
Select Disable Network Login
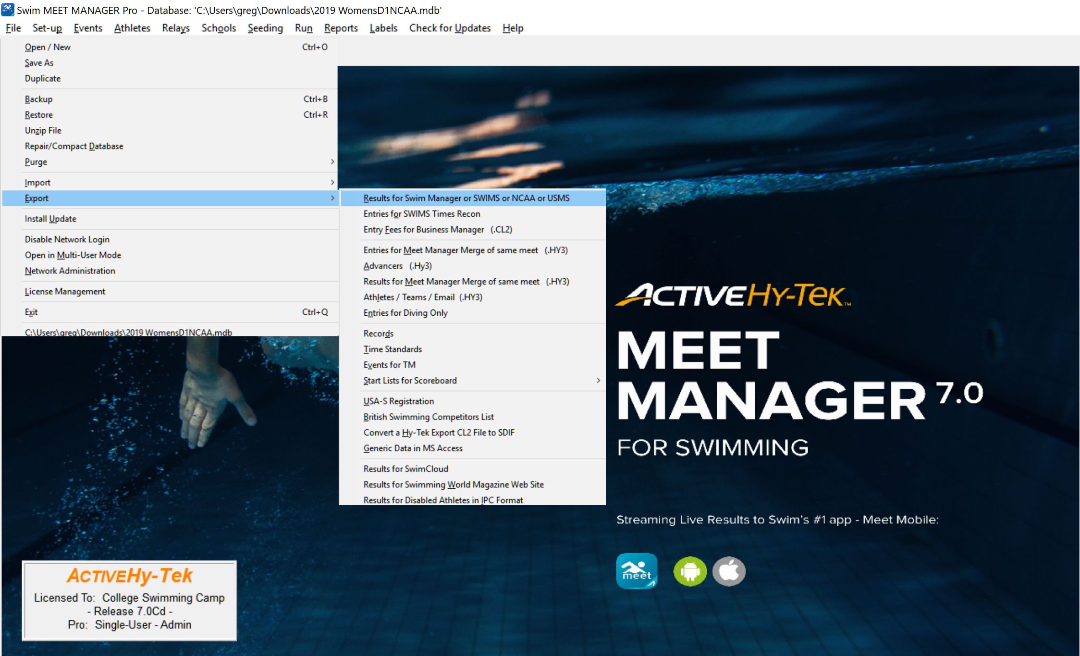click(170, 239)
